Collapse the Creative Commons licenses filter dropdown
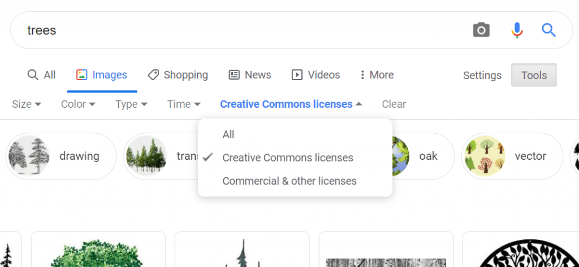This screenshot has height=267, width=579. [291, 104]
